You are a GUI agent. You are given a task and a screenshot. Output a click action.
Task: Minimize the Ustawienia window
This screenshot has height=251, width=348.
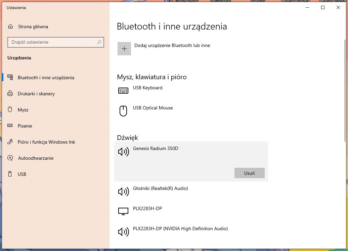click(x=307, y=7)
